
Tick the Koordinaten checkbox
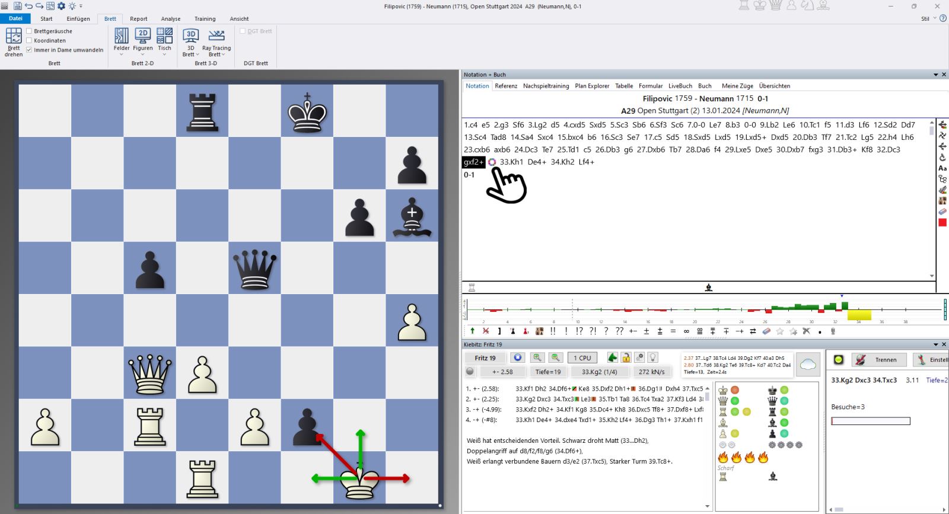pos(29,41)
